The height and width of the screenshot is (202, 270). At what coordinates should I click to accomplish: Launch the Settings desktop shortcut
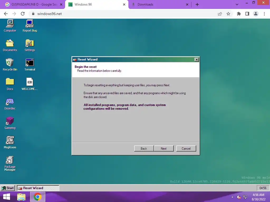point(30,45)
